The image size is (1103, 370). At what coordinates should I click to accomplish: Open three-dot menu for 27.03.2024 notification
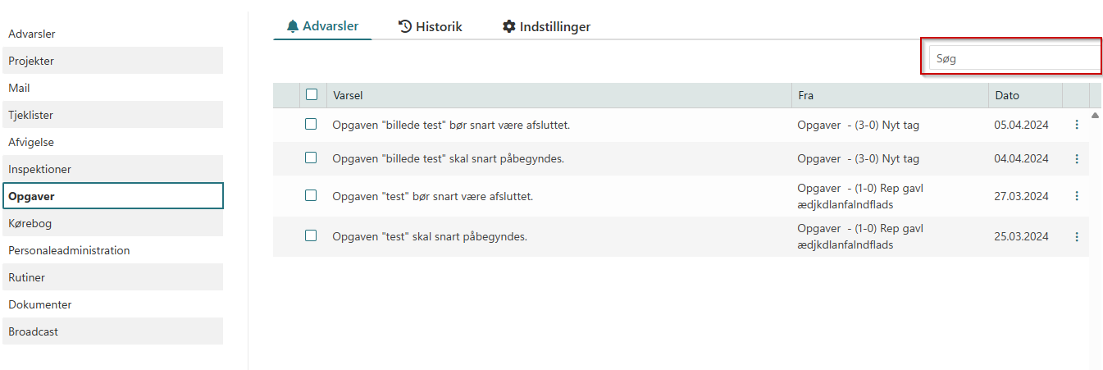pyautogui.click(x=1077, y=196)
